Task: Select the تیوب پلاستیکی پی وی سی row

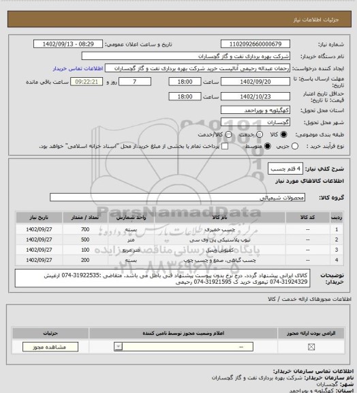Action: point(179,239)
